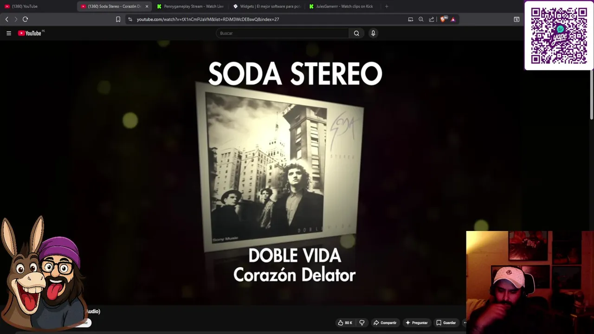Open the YouTube hamburger guide menu
The height and width of the screenshot is (334, 594).
(9, 33)
